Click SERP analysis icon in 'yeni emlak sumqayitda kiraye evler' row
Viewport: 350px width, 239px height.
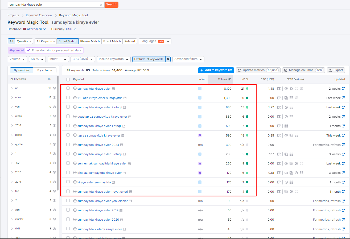click(x=279, y=163)
